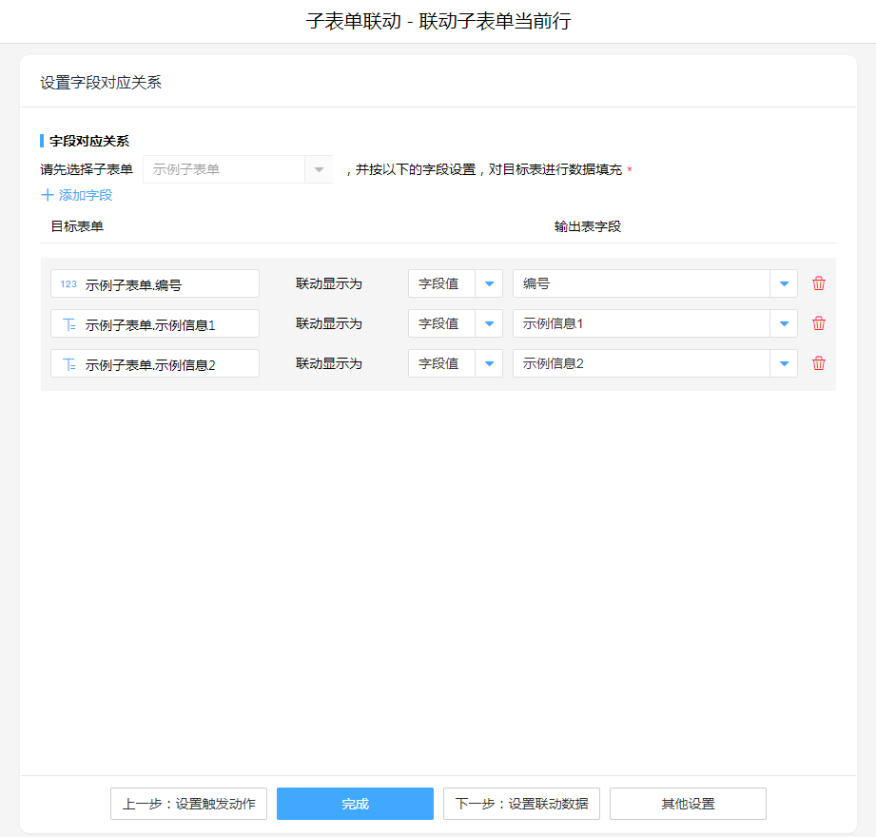Image resolution: width=876 pixels, height=837 pixels.
Task: Click trash icon for 示例信息1 row
Action: [818, 323]
